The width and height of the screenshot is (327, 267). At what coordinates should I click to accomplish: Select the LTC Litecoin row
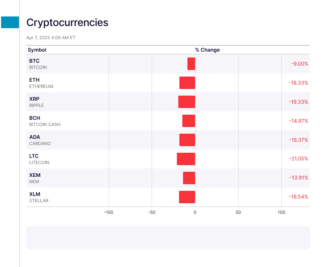(34, 156)
